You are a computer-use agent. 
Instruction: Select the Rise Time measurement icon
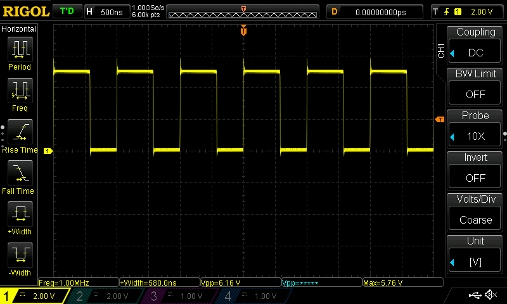tap(20, 132)
